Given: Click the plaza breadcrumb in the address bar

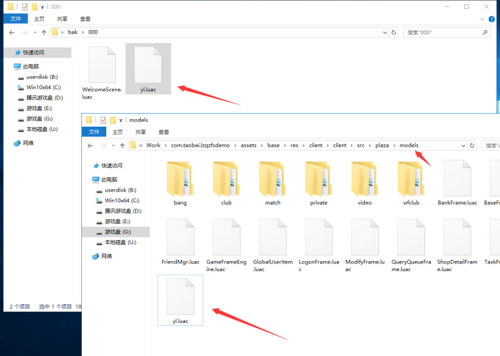Looking at the screenshot, I should [381, 146].
